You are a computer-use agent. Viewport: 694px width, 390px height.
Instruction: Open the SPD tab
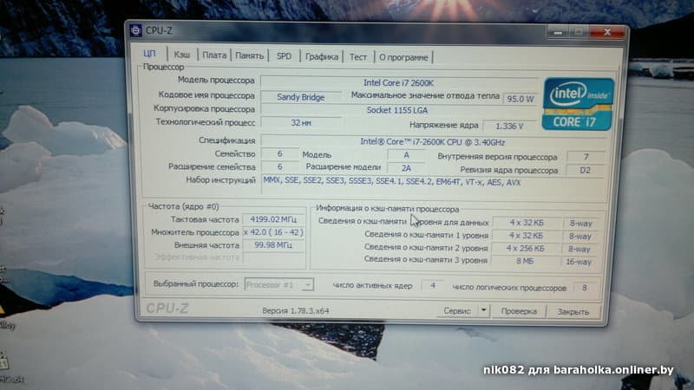click(x=285, y=56)
